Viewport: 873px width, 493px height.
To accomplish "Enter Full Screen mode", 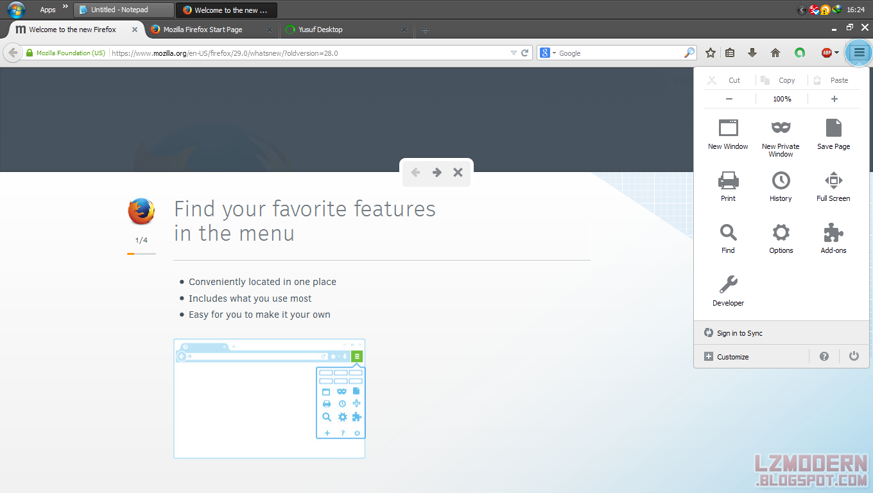I will [x=833, y=186].
